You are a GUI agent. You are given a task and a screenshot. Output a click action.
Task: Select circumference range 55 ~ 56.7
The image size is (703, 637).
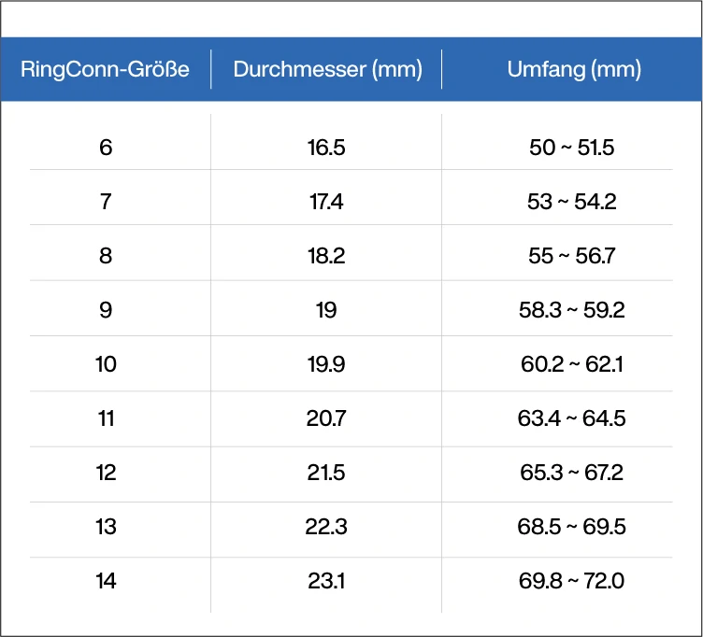pos(571,255)
